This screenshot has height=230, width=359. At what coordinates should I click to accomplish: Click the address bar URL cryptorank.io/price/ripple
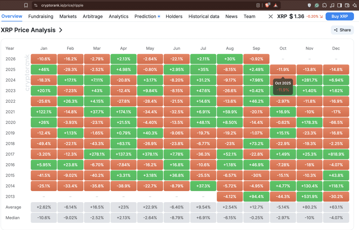tap(62, 5)
